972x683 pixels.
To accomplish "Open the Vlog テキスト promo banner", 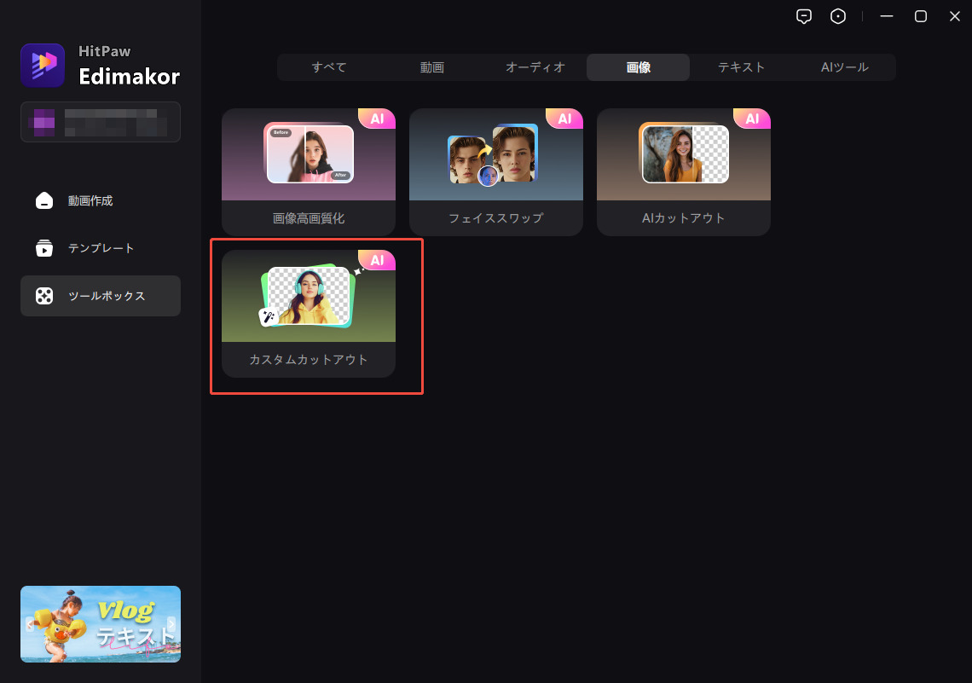I will pos(100,624).
